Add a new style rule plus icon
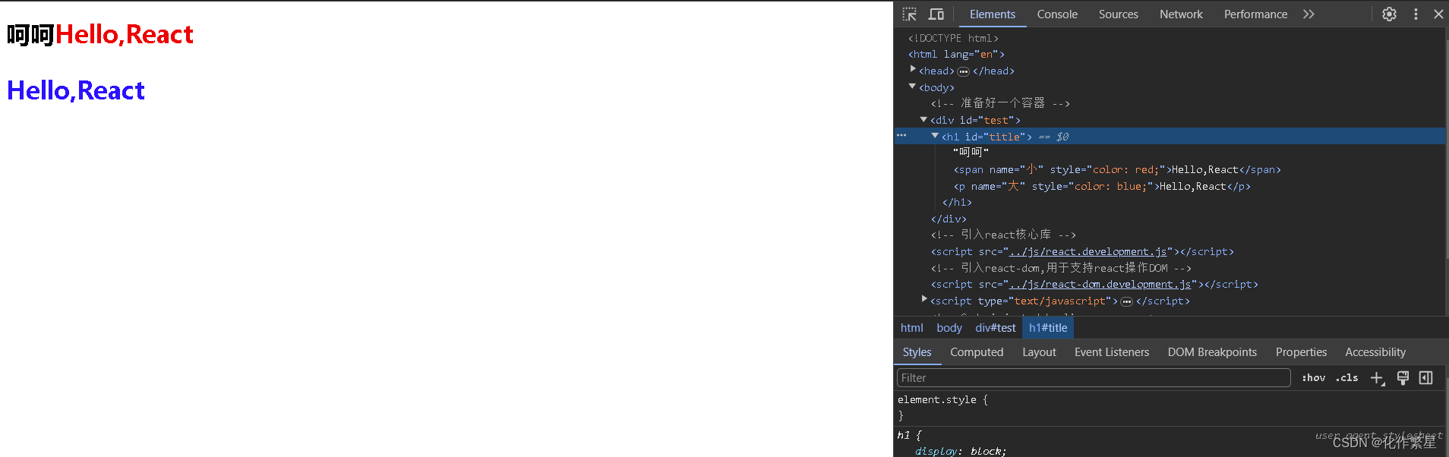The image size is (1449, 457). [1377, 378]
